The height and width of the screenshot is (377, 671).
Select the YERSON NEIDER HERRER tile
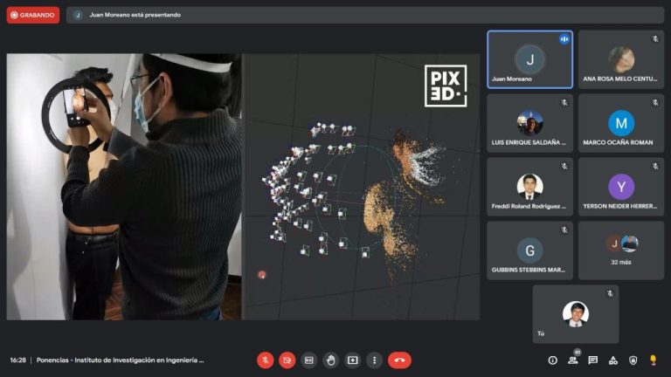point(621,187)
